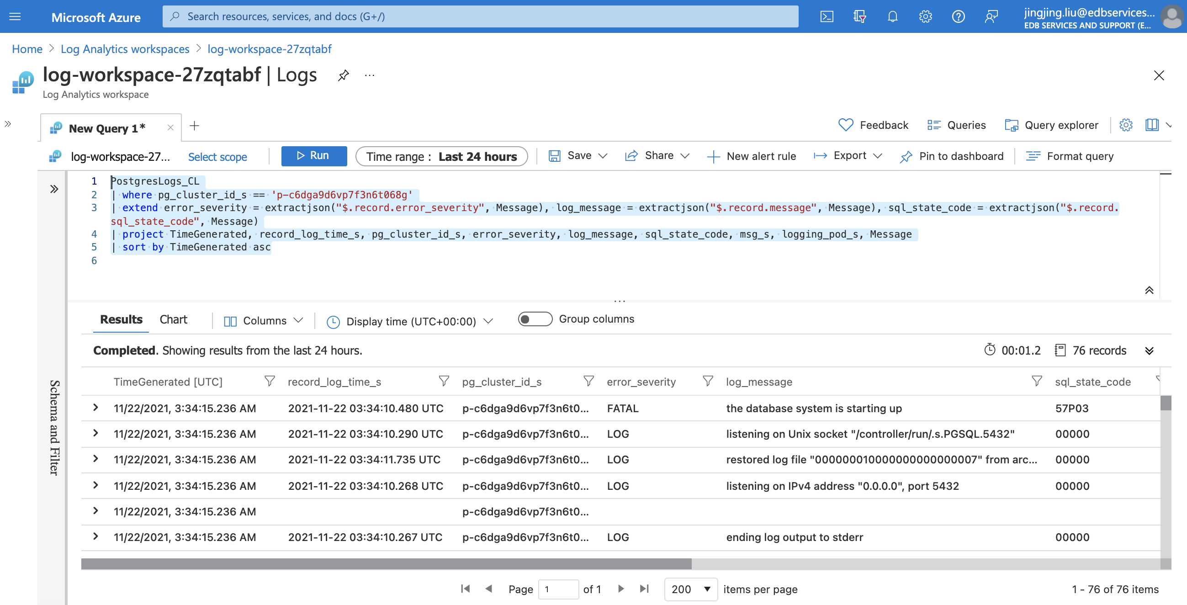The height and width of the screenshot is (605, 1187).
Task: Open the Queries gallery
Action: point(956,125)
